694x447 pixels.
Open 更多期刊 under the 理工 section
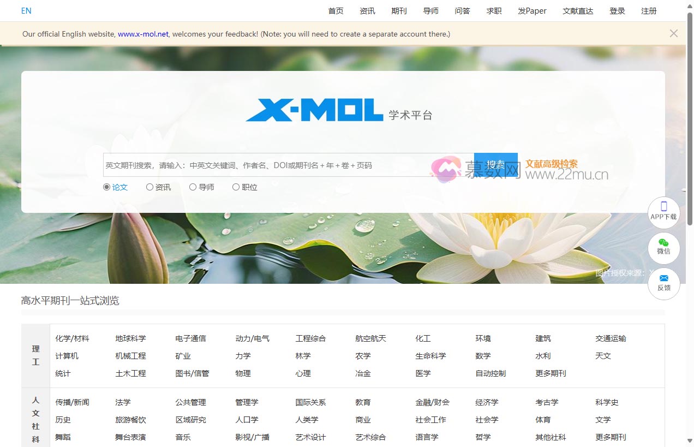[x=552, y=373]
